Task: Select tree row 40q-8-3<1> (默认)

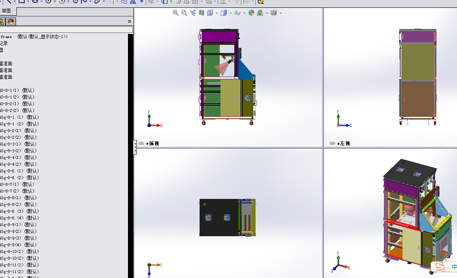Action: pyautogui.click(x=18, y=144)
